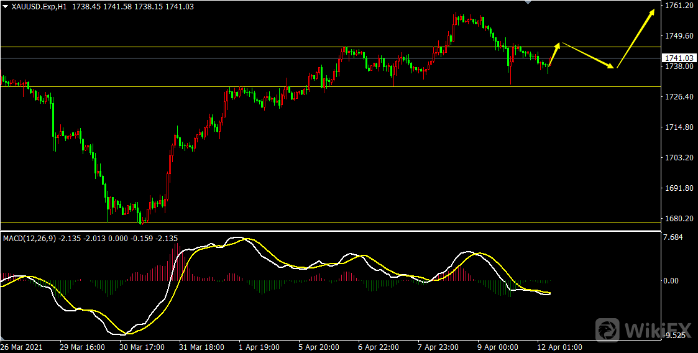Select the large yellow arrow pointing toward 1761.20

pyautogui.click(x=636, y=37)
